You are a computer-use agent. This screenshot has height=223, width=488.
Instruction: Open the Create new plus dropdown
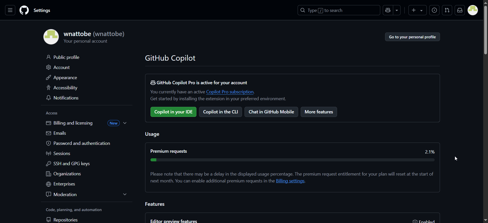point(417,10)
